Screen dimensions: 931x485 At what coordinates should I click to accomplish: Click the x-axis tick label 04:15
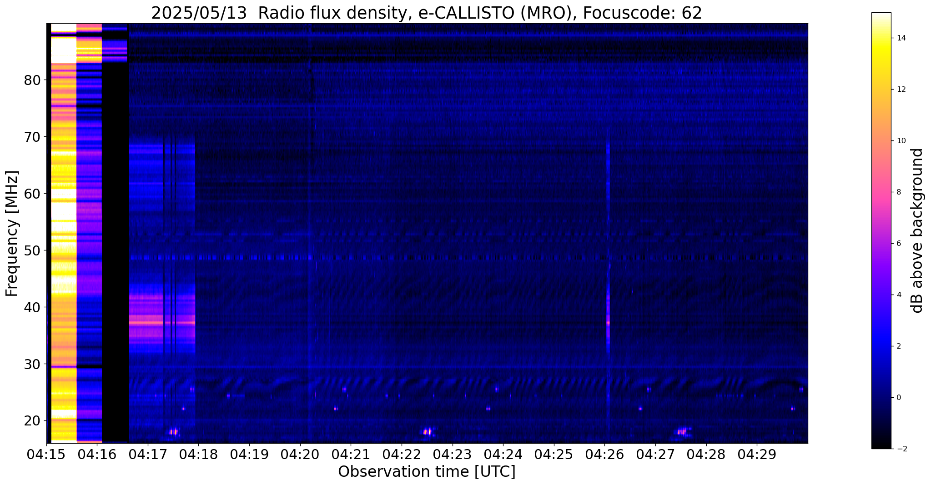pyautogui.click(x=46, y=454)
